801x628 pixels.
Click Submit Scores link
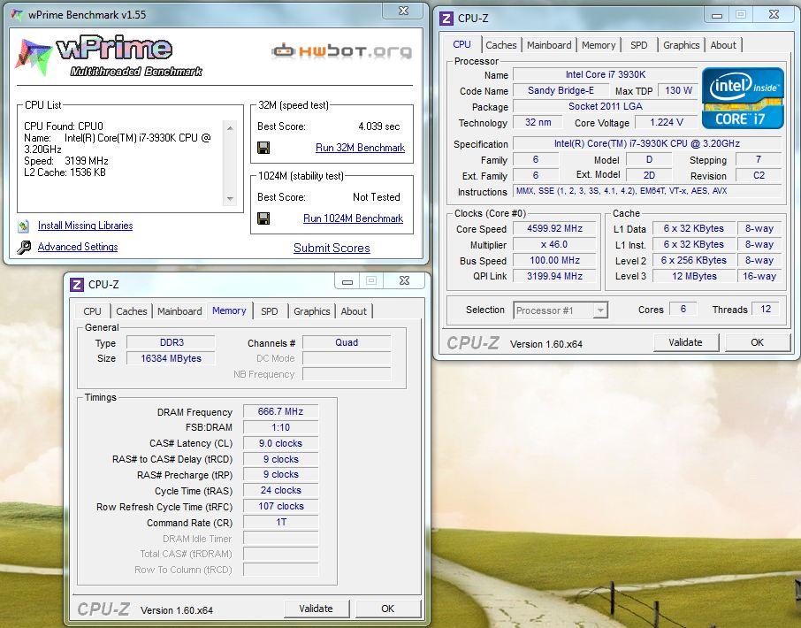[332, 249]
